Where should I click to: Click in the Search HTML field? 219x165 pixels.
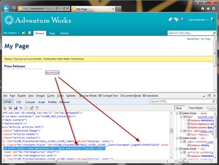coord(181,101)
